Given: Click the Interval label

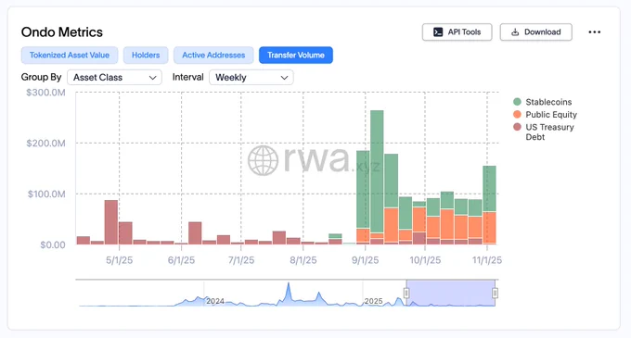Looking at the screenshot, I should pos(188,77).
